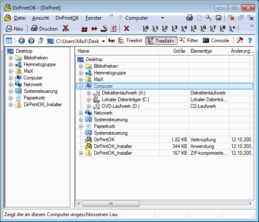259x222 pixels.
Task: Select Heimnetzgruppe row in right list
Action: click(x=165, y=73)
